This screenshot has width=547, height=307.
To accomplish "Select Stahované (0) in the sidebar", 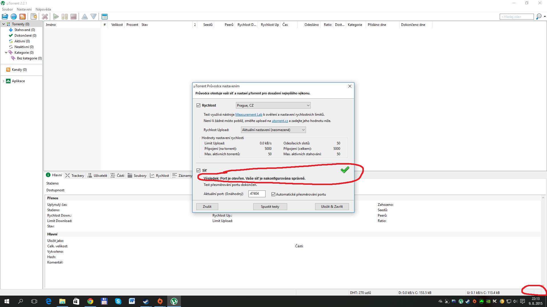I will click(x=25, y=30).
